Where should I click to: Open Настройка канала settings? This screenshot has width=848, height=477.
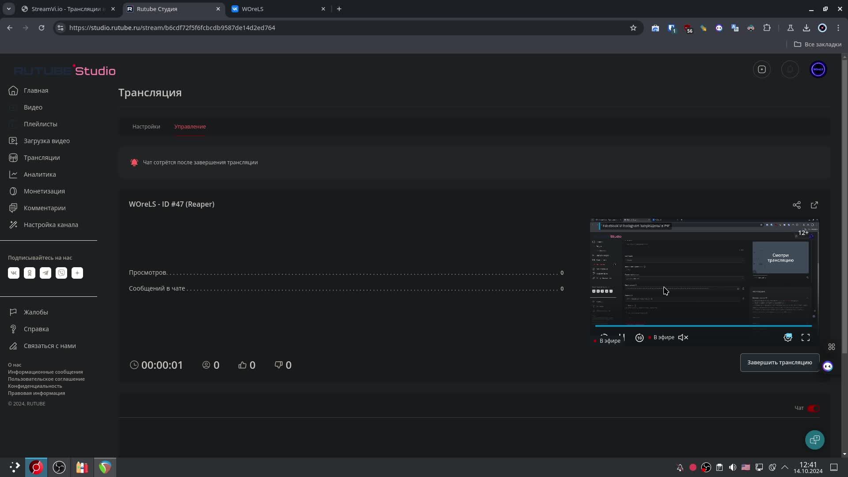click(x=44, y=225)
